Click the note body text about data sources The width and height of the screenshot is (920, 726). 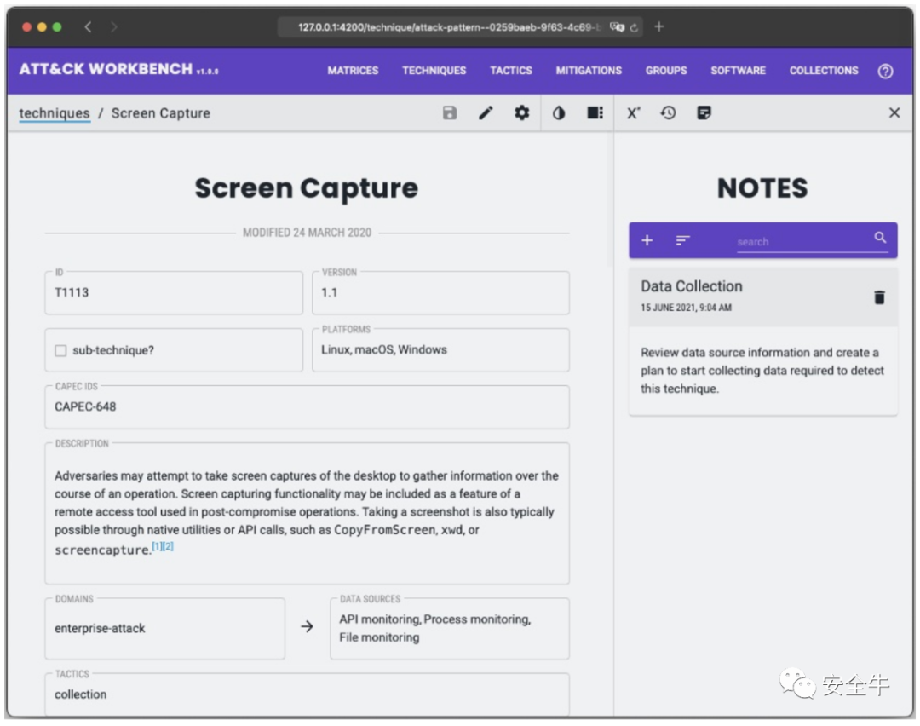click(762, 371)
